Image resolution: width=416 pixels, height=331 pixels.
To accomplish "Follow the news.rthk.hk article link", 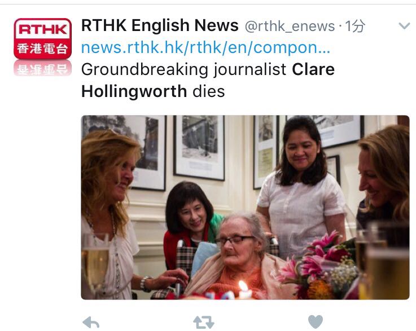I will click(205, 48).
